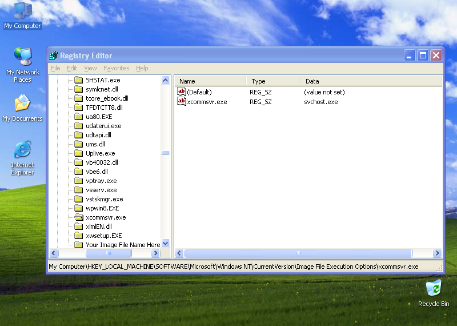Open the Favorites menu

[117, 68]
